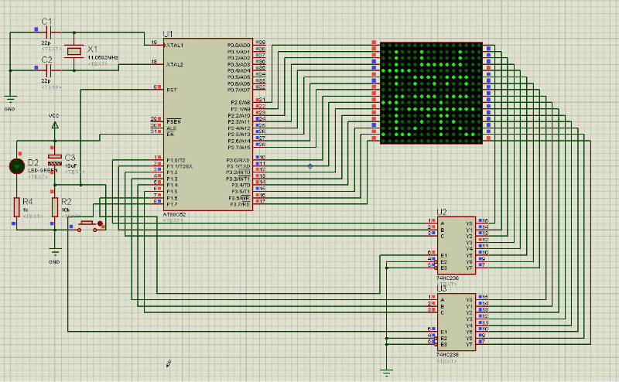Viewport: 619px width, 382px height.
Task: Click GND symbol below capacitors C1/C2
Action: click(11, 98)
